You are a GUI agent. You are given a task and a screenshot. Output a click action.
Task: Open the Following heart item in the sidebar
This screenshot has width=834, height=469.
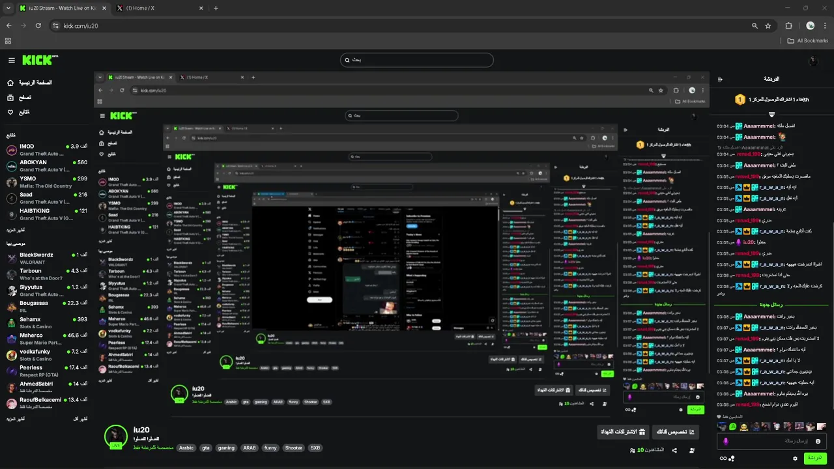(x=18, y=112)
